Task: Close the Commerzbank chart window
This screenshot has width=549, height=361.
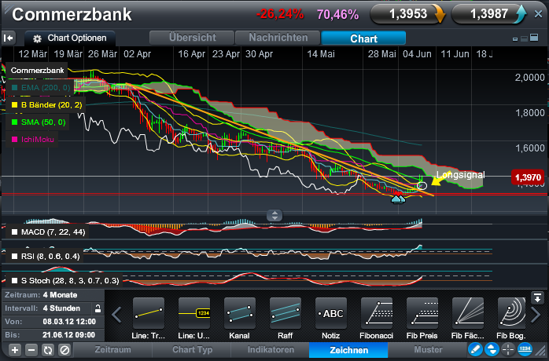Action: point(538,14)
